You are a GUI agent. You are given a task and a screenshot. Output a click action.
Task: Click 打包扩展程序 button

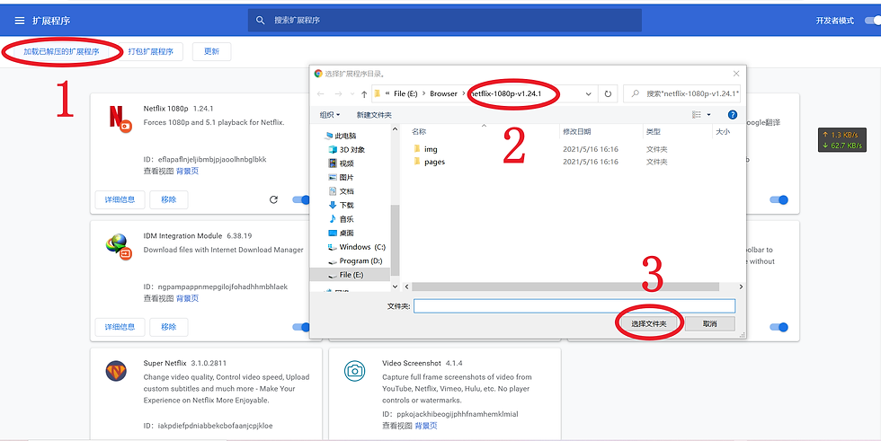click(x=151, y=51)
